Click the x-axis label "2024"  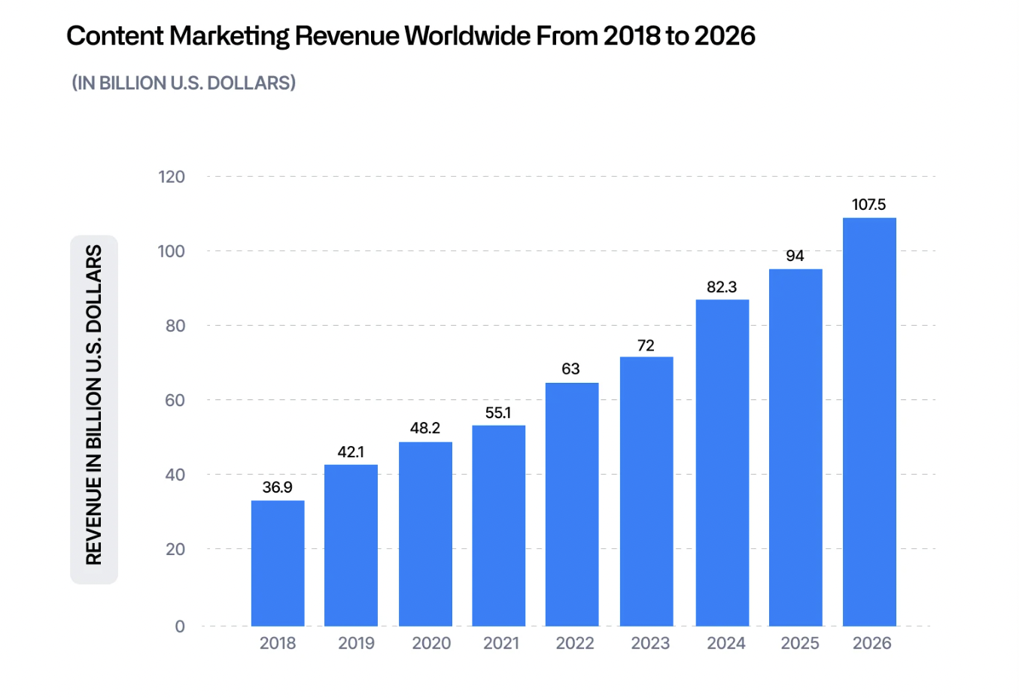726,643
